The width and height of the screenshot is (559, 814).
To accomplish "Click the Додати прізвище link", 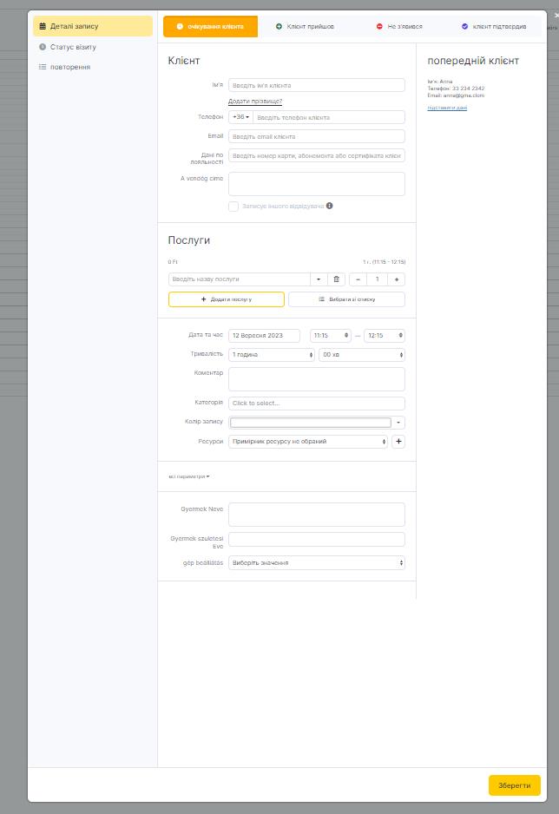I will [255, 102].
